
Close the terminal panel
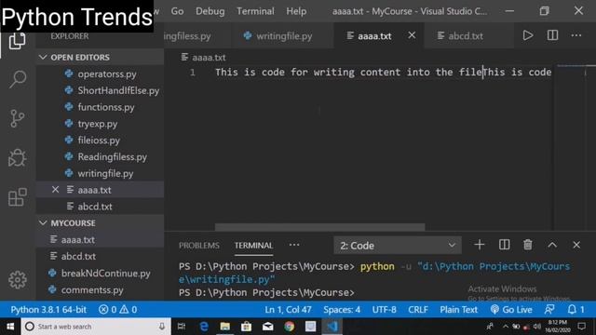(x=576, y=245)
